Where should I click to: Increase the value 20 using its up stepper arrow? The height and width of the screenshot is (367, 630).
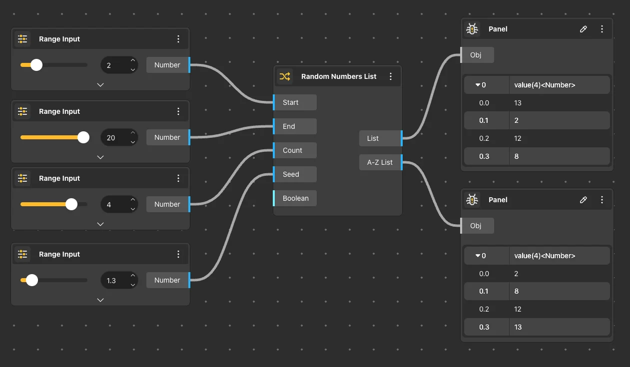pos(133,133)
